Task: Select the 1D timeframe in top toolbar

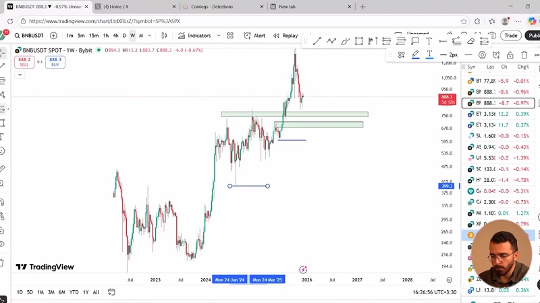Action: 124,36
